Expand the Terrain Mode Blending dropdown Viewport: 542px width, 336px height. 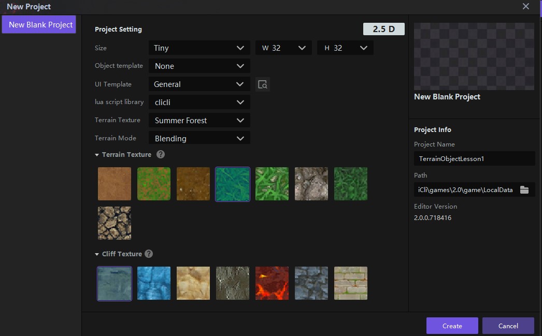point(199,139)
